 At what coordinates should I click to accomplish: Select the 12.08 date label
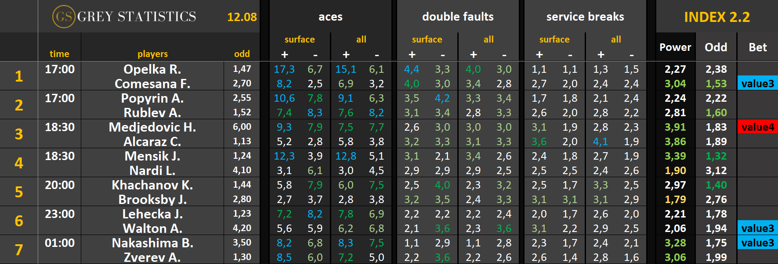(x=242, y=17)
